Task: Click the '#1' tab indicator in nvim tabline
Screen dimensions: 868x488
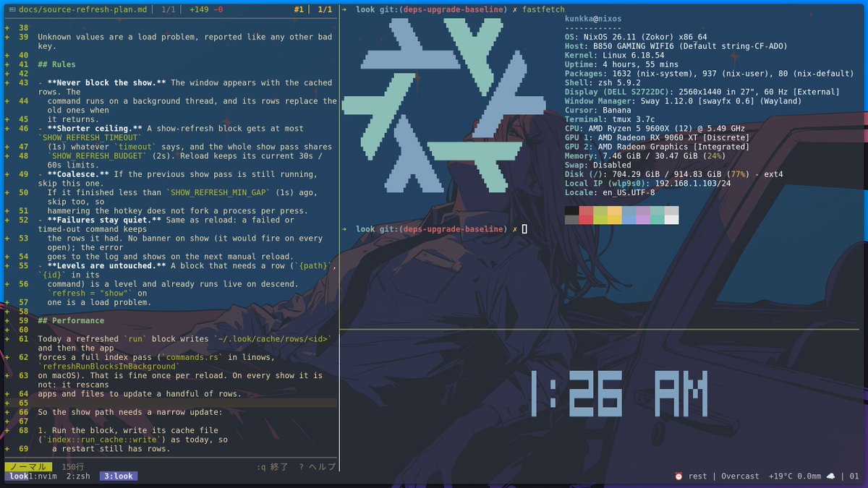Action: [x=299, y=9]
